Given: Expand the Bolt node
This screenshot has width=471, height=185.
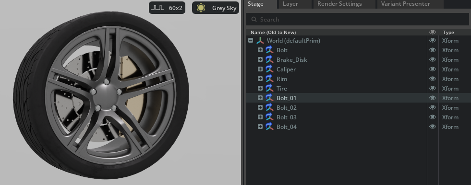Looking at the screenshot, I should (260, 50).
